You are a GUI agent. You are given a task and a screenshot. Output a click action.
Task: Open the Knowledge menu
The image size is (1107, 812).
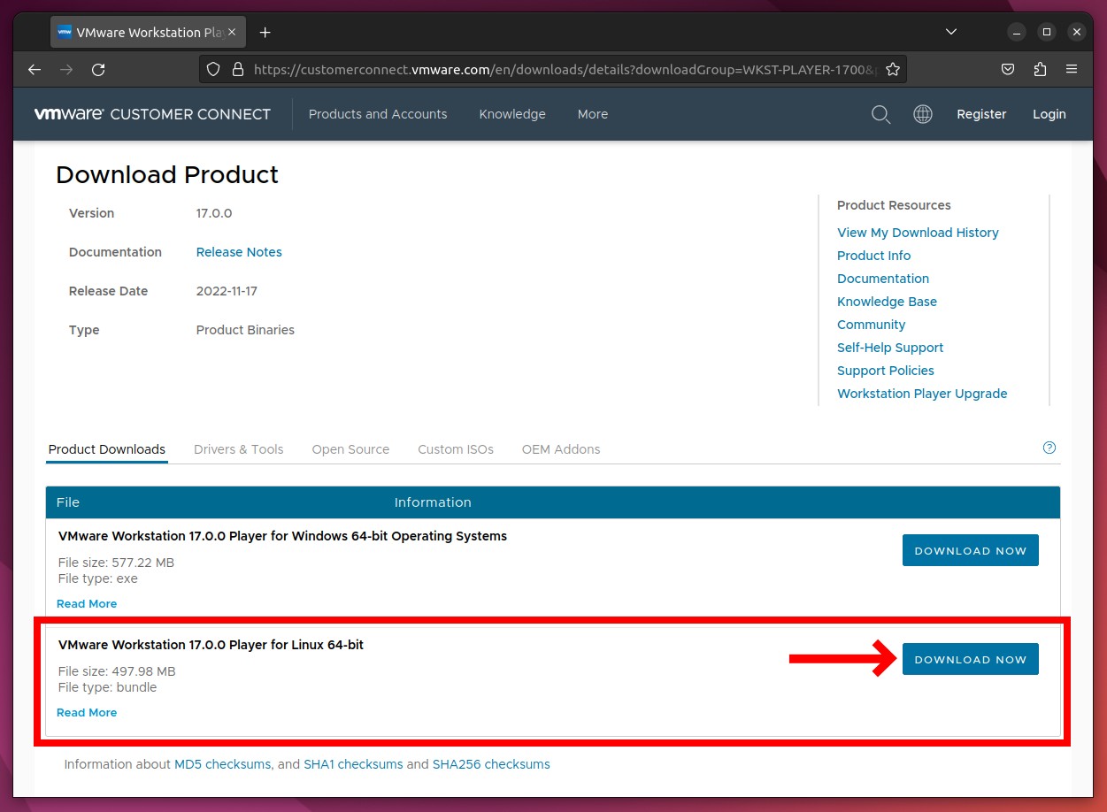[512, 114]
